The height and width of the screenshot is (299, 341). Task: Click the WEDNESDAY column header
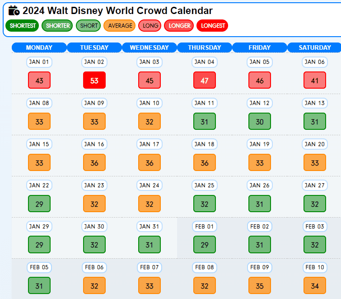point(149,47)
